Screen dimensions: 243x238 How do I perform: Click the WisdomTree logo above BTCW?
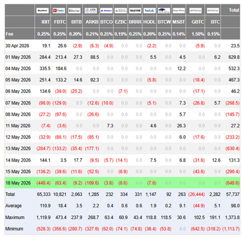click(x=164, y=11)
